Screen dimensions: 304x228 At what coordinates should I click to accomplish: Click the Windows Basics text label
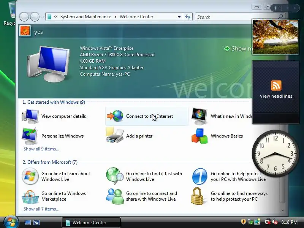point(227,136)
